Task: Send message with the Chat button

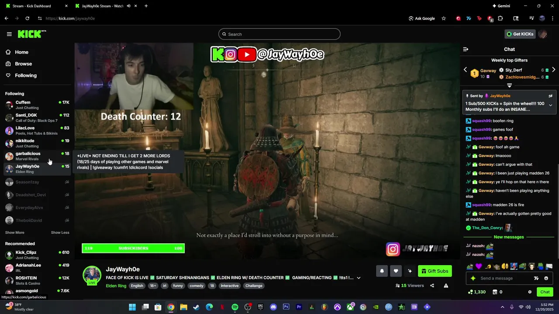Action: tap(545, 292)
